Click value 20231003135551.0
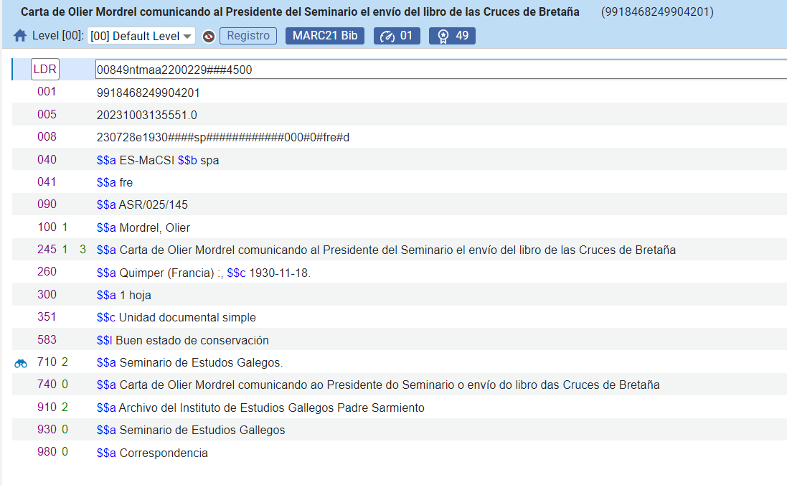The width and height of the screenshot is (787, 485). (146, 116)
